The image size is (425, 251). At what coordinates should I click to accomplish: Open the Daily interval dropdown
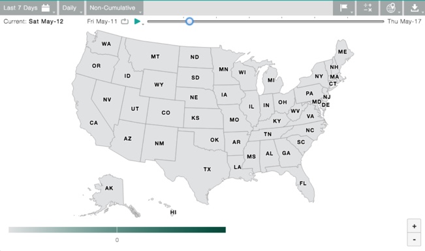click(72, 8)
